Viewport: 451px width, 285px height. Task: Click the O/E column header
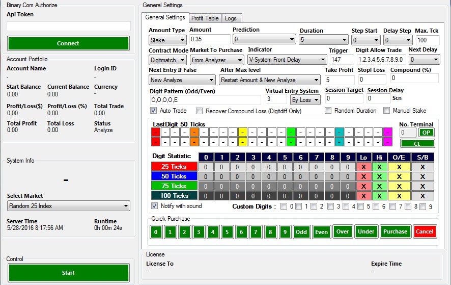(399, 158)
